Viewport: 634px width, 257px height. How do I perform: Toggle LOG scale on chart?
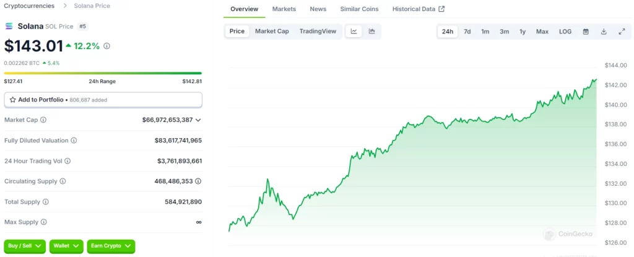(565, 32)
